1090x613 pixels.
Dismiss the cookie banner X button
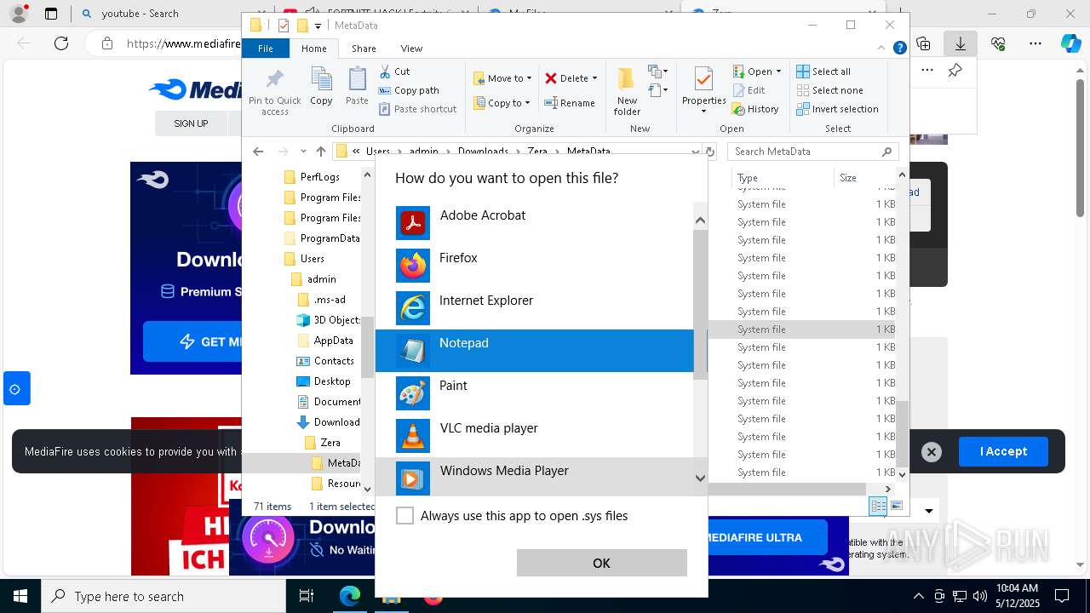pos(932,452)
